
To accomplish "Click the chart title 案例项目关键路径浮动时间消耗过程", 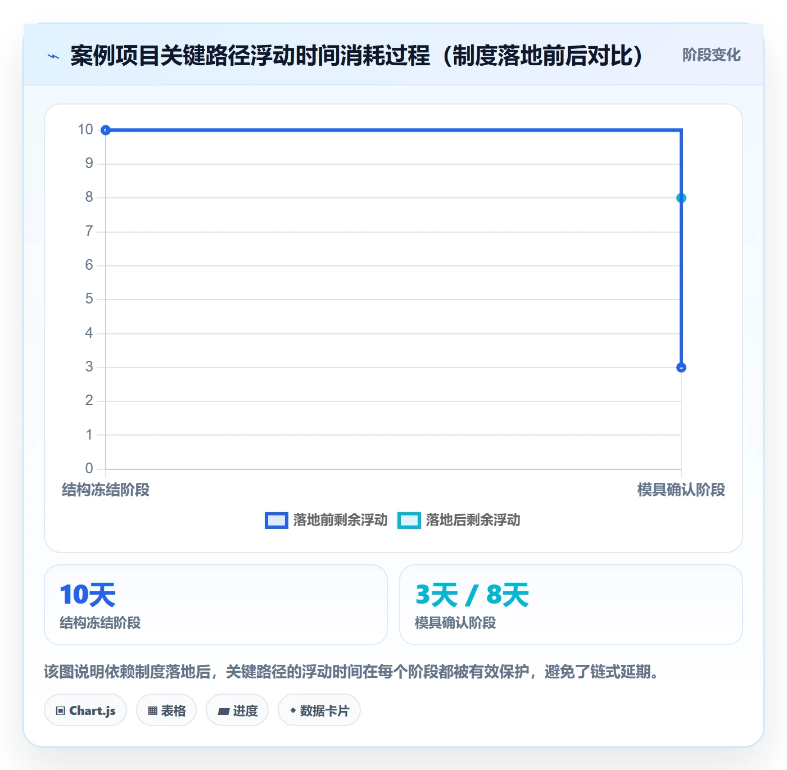I will [357, 56].
